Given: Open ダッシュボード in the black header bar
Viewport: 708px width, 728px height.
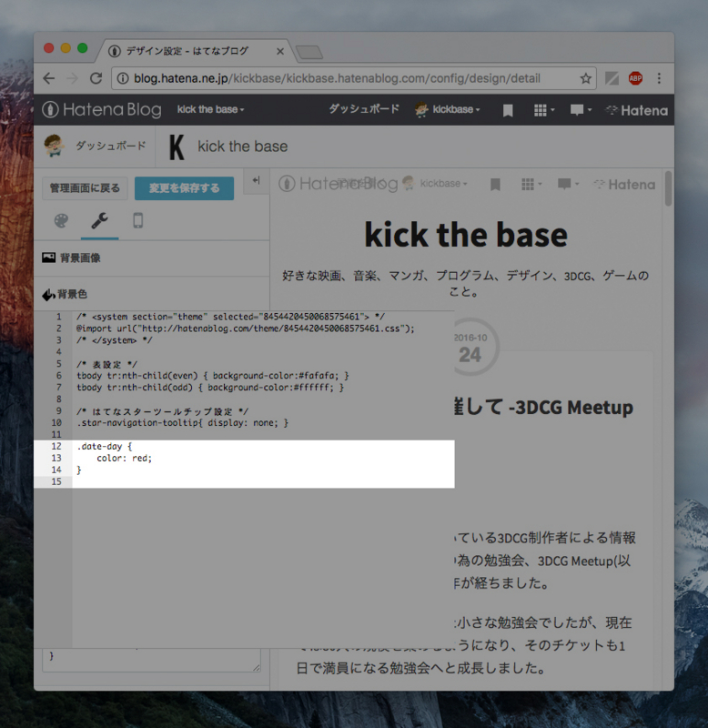Looking at the screenshot, I should click(x=364, y=109).
